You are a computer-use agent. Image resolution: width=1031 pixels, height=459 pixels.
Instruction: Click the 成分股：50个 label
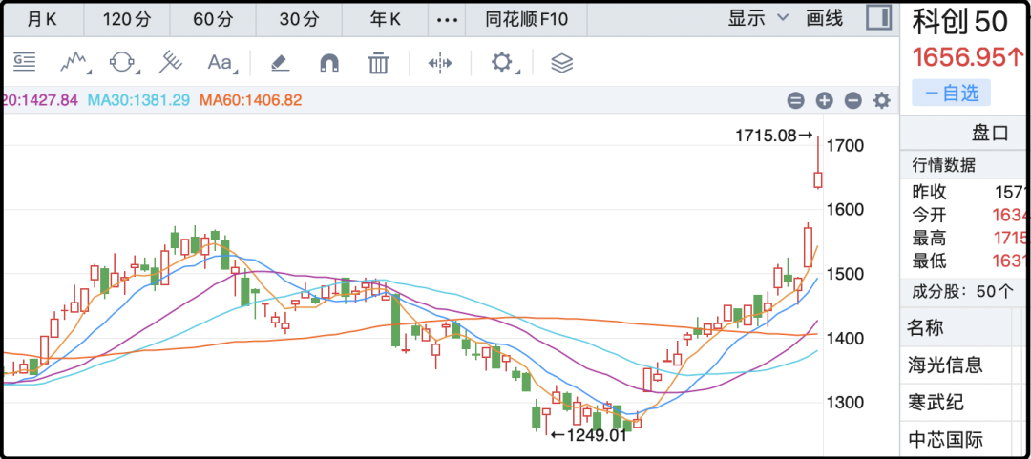tap(962, 292)
